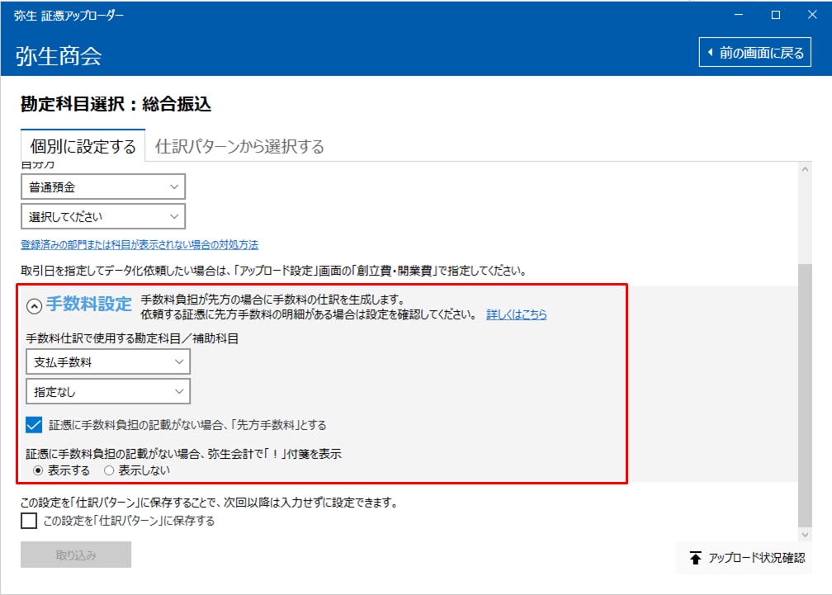Click the scrollbar down arrow
832x595 pixels.
[x=805, y=535]
